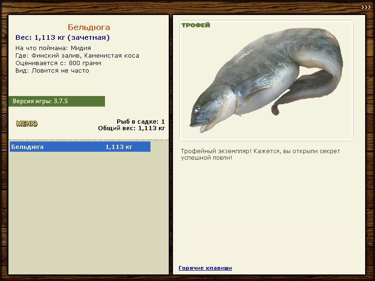Click the Вид: Ловится не часто line

[52, 71]
